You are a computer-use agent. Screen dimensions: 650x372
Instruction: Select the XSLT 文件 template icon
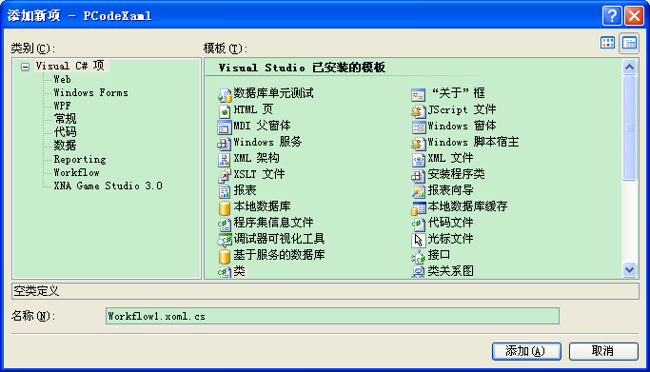[x=225, y=176]
